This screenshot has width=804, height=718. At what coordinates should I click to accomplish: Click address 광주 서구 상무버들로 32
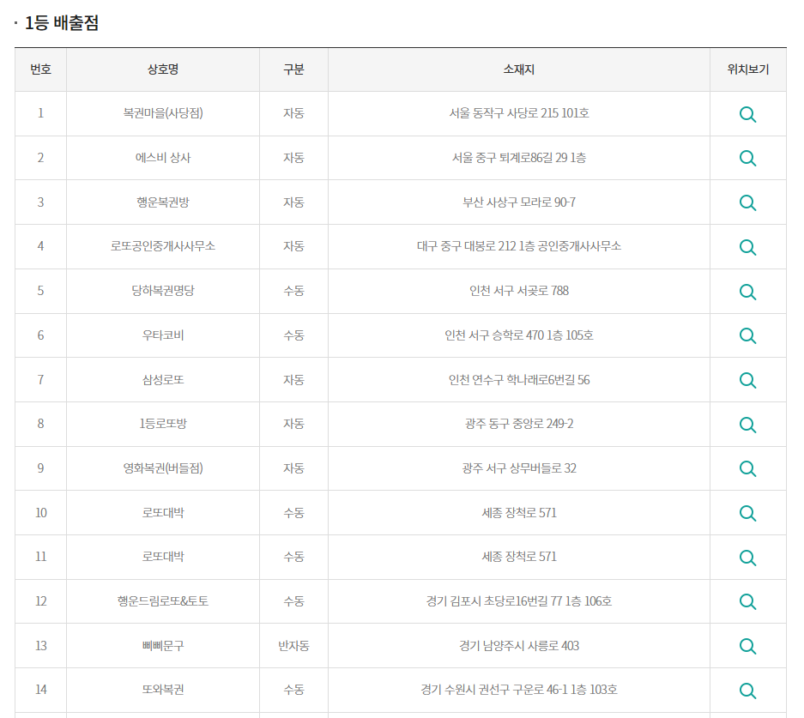(x=519, y=468)
